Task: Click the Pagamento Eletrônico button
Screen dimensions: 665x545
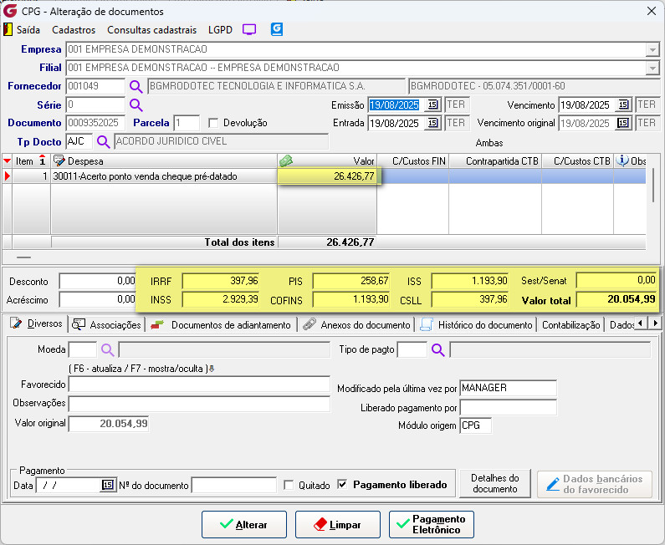Action: click(x=432, y=525)
